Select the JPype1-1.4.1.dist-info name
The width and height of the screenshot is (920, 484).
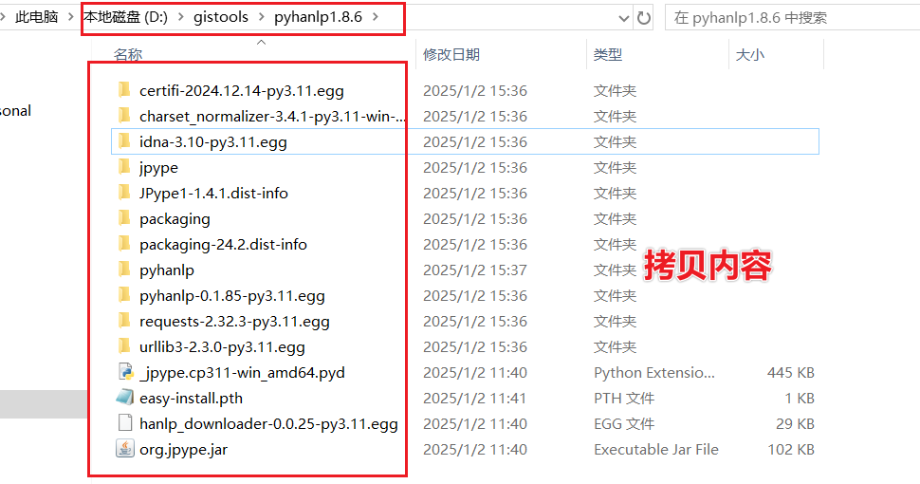point(213,194)
